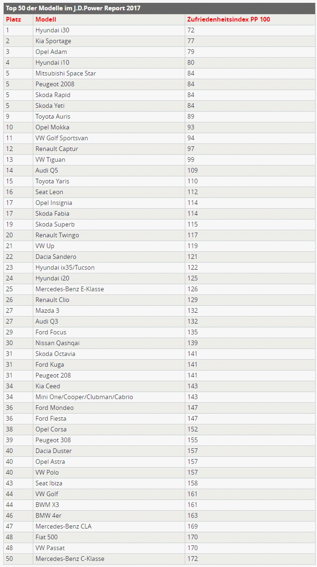Screen dimensions: 317x567
Task: Click the Peugeot 308 model name
Action: point(53,440)
